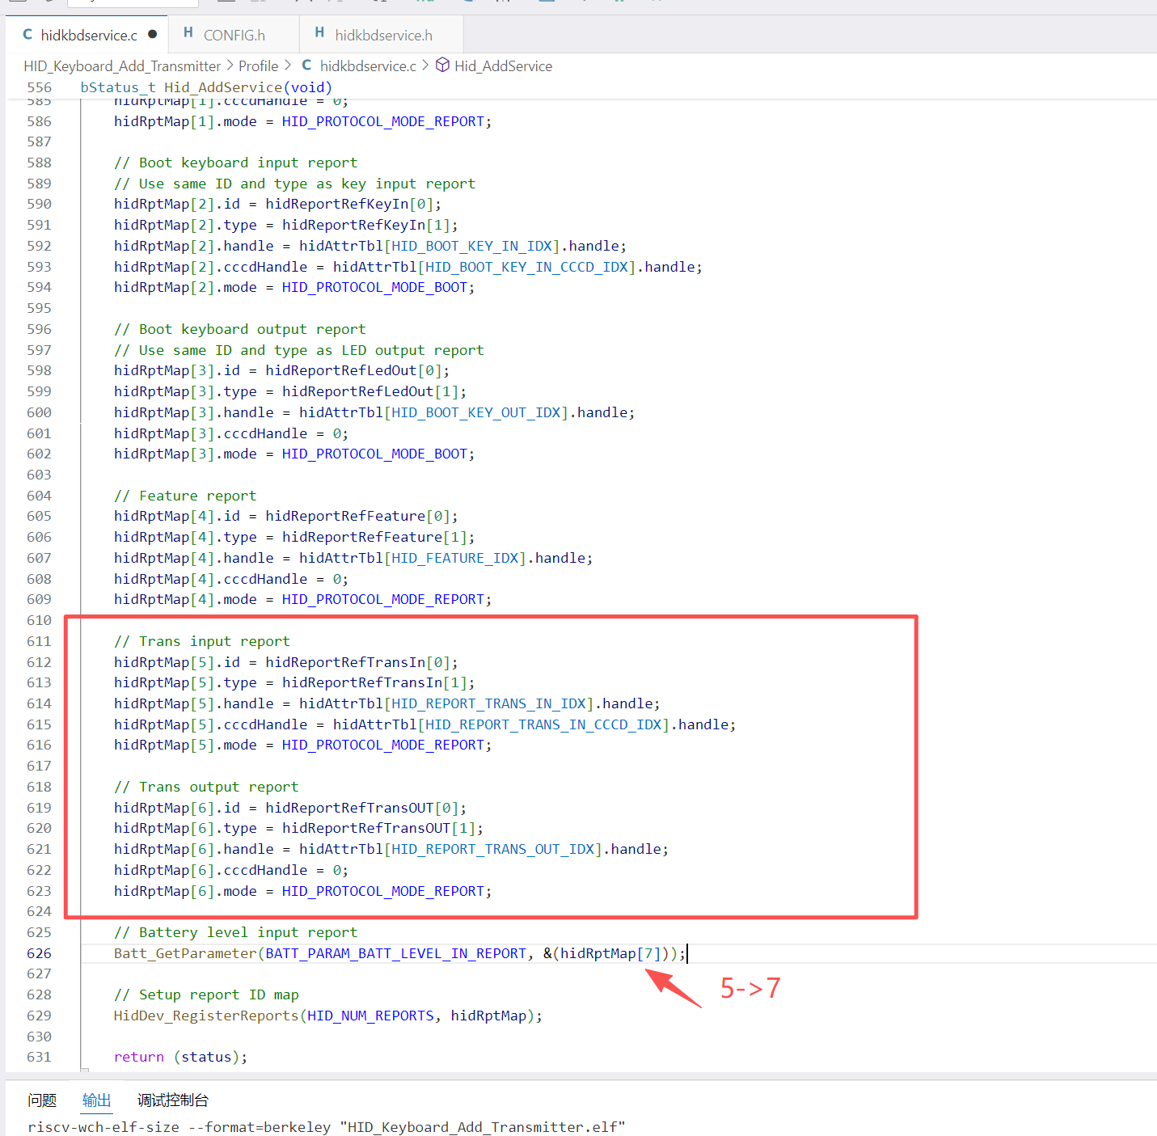Click HID_PROTOCOL_MODE_BOOT on line 594
This screenshot has height=1136, width=1157.
tap(374, 287)
